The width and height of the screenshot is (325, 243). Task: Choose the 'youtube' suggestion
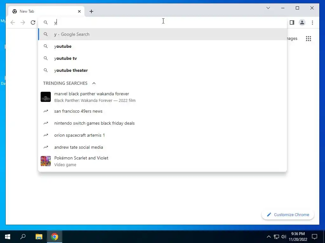point(162,46)
